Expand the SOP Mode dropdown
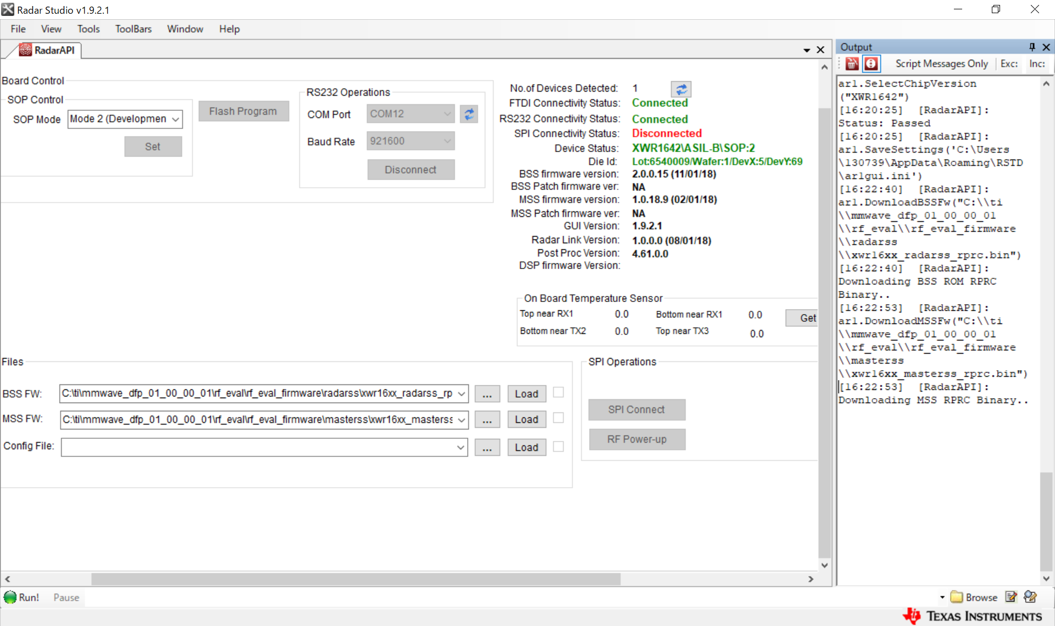Viewport: 1055px width, 626px height. click(176, 119)
